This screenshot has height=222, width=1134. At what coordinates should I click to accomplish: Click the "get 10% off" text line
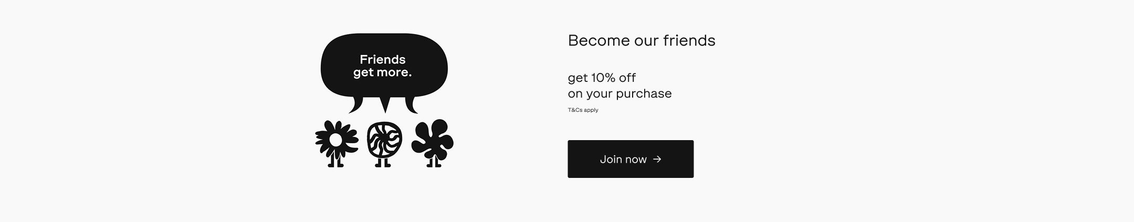tap(602, 78)
